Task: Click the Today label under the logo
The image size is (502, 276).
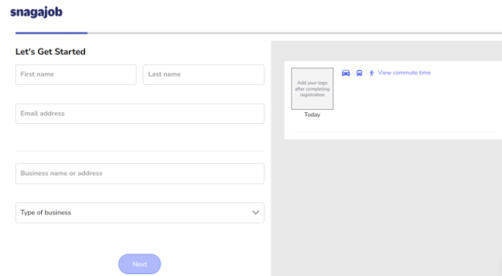Action: point(312,115)
